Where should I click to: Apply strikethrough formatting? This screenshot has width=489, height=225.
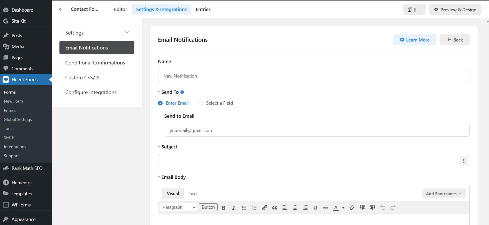pos(326,207)
